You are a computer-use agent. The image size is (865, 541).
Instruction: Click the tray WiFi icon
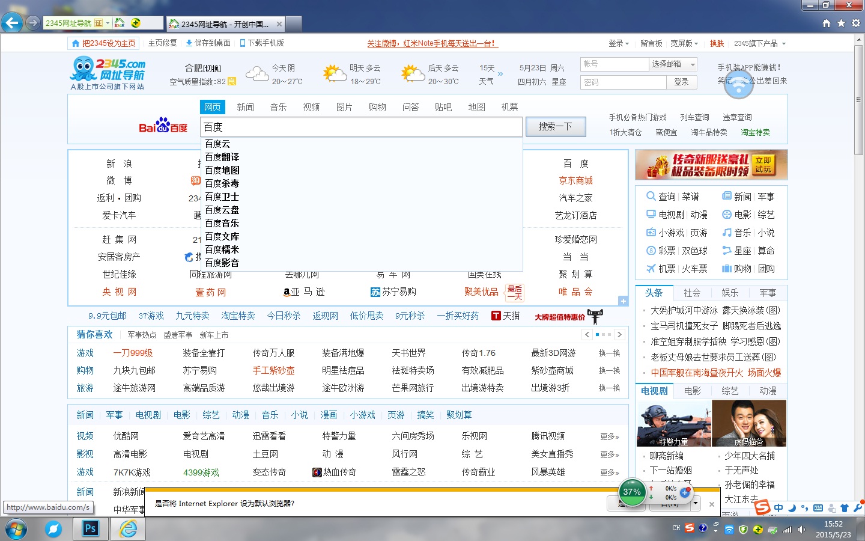[x=729, y=530]
